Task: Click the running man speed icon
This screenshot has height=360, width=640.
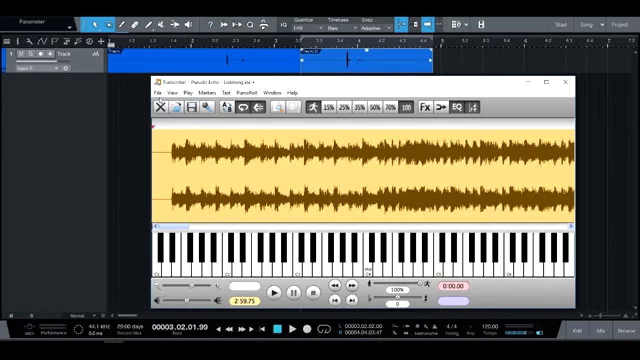Action: coord(313,107)
